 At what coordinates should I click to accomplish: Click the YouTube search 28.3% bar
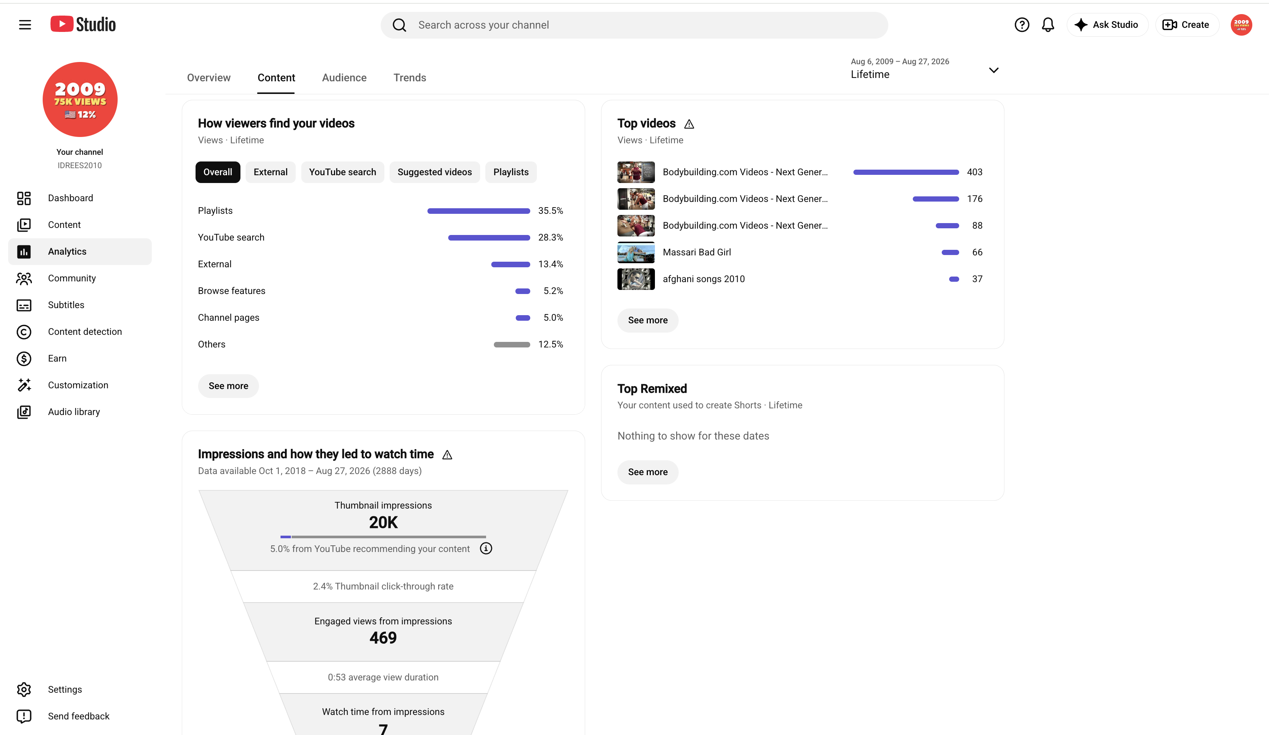click(x=489, y=237)
